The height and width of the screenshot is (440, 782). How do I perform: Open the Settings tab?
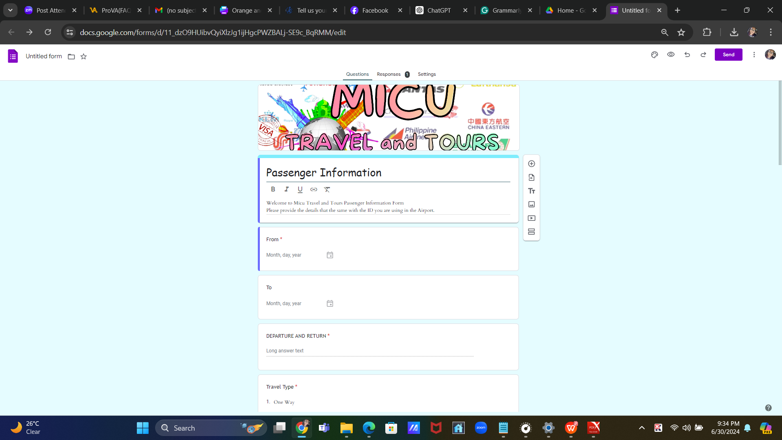click(x=426, y=74)
